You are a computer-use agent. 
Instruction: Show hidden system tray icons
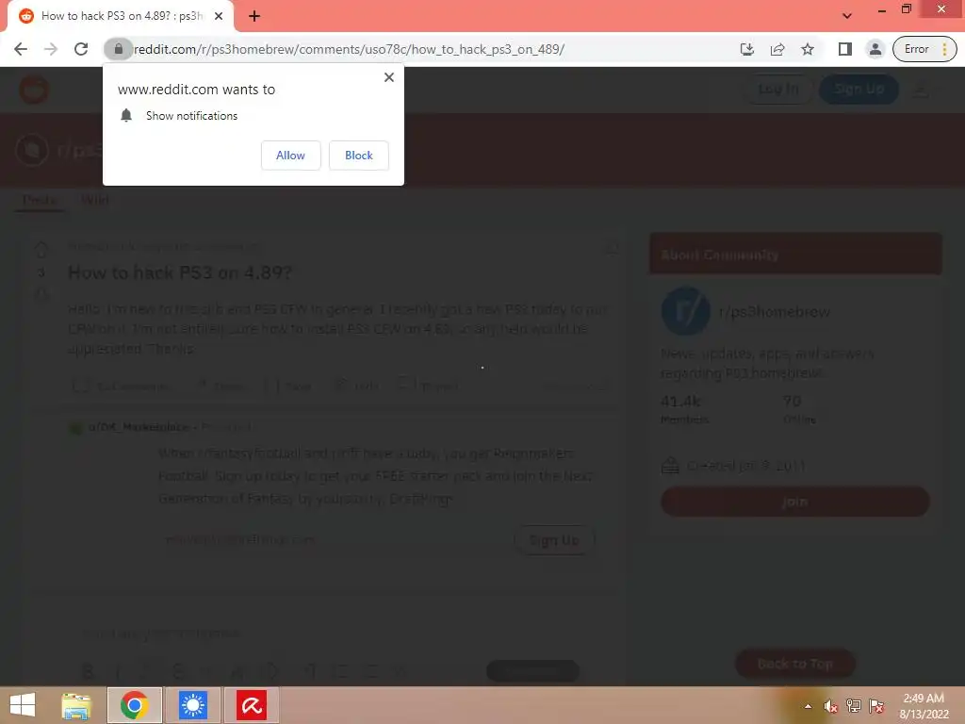(808, 706)
